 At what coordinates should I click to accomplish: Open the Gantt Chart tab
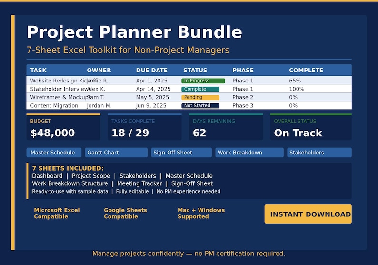coord(116,153)
